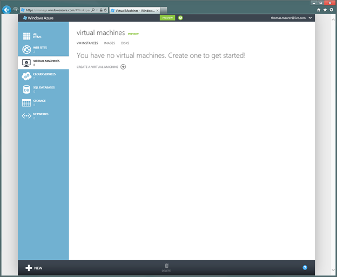Image resolution: width=337 pixels, height=277 pixels.
Task: Click the address bar search magnifier
Action: [93, 10]
